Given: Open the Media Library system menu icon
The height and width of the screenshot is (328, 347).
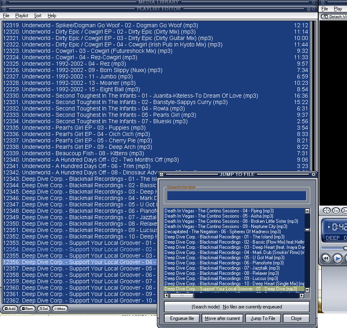Looking at the screenshot, I should pyautogui.click(x=4, y=2).
